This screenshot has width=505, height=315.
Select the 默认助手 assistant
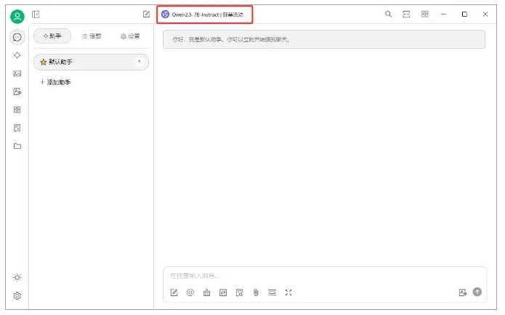91,62
